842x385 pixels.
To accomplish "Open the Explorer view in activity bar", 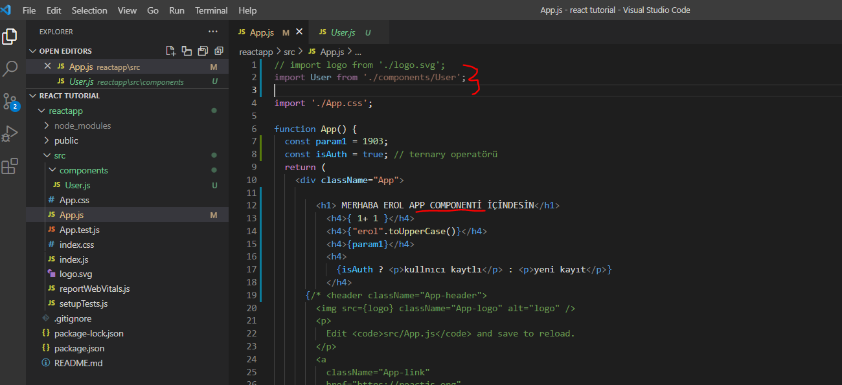I will (10, 36).
